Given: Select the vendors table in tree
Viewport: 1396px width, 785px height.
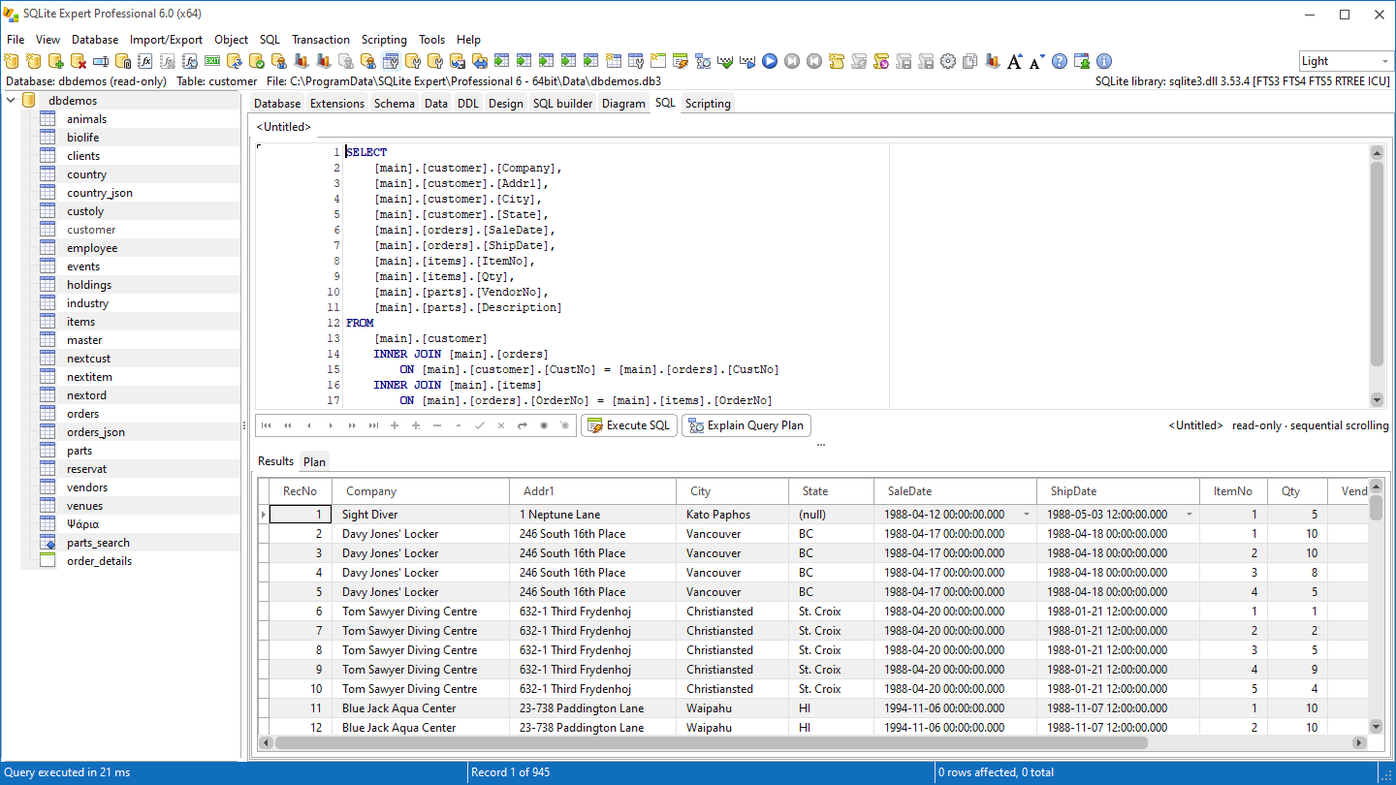Looking at the screenshot, I should (x=87, y=487).
